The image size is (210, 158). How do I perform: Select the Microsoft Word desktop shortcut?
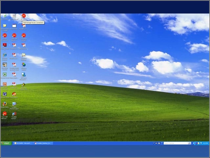click(x=5, y=94)
